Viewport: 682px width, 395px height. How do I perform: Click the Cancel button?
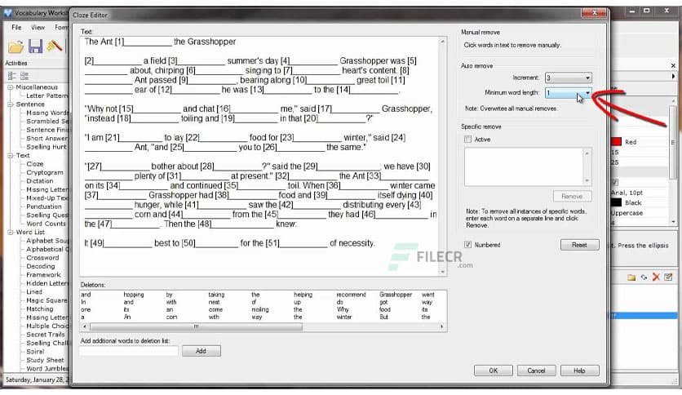[x=536, y=371]
